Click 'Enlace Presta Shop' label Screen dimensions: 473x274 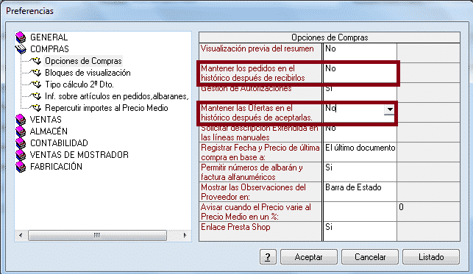tap(235, 227)
